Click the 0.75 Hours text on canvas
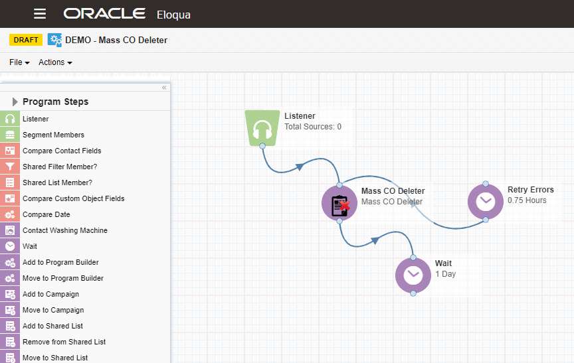The width and height of the screenshot is (574, 363). (x=527, y=200)
